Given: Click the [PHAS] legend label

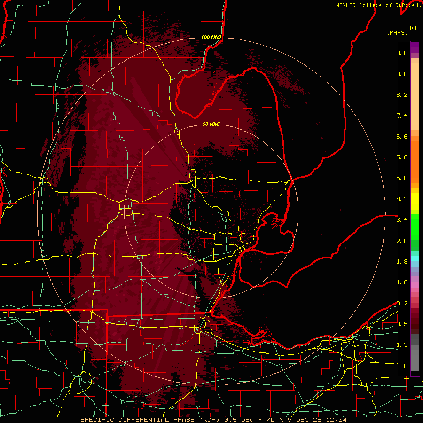Looking at the screenshot, I should [397, 32].
